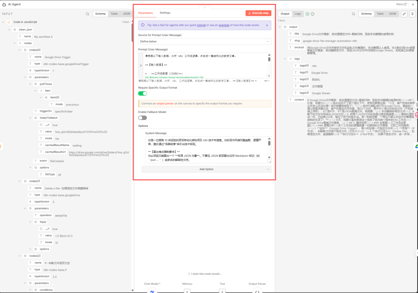Pin the output data with pin icon
Screen dimensions: 418x293
click(x=413, y=14)
